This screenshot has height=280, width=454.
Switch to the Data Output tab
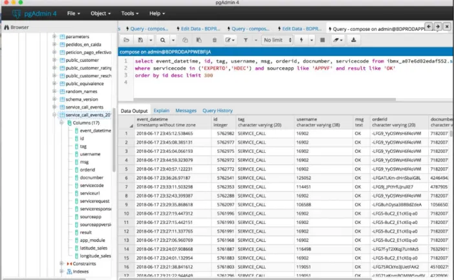[134, 111]
